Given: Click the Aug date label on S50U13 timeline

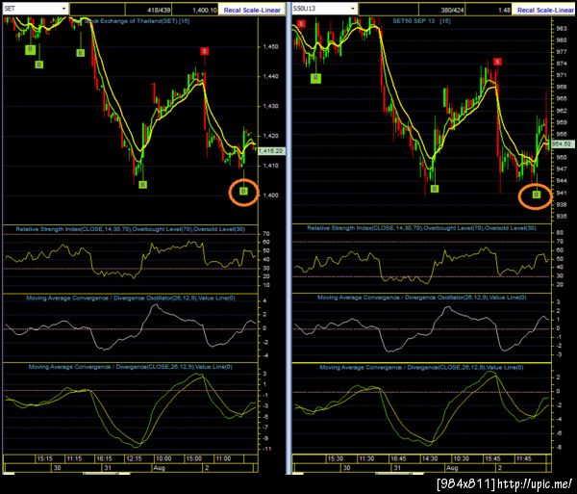Looking at the screenshot, I should pos(452,468).
